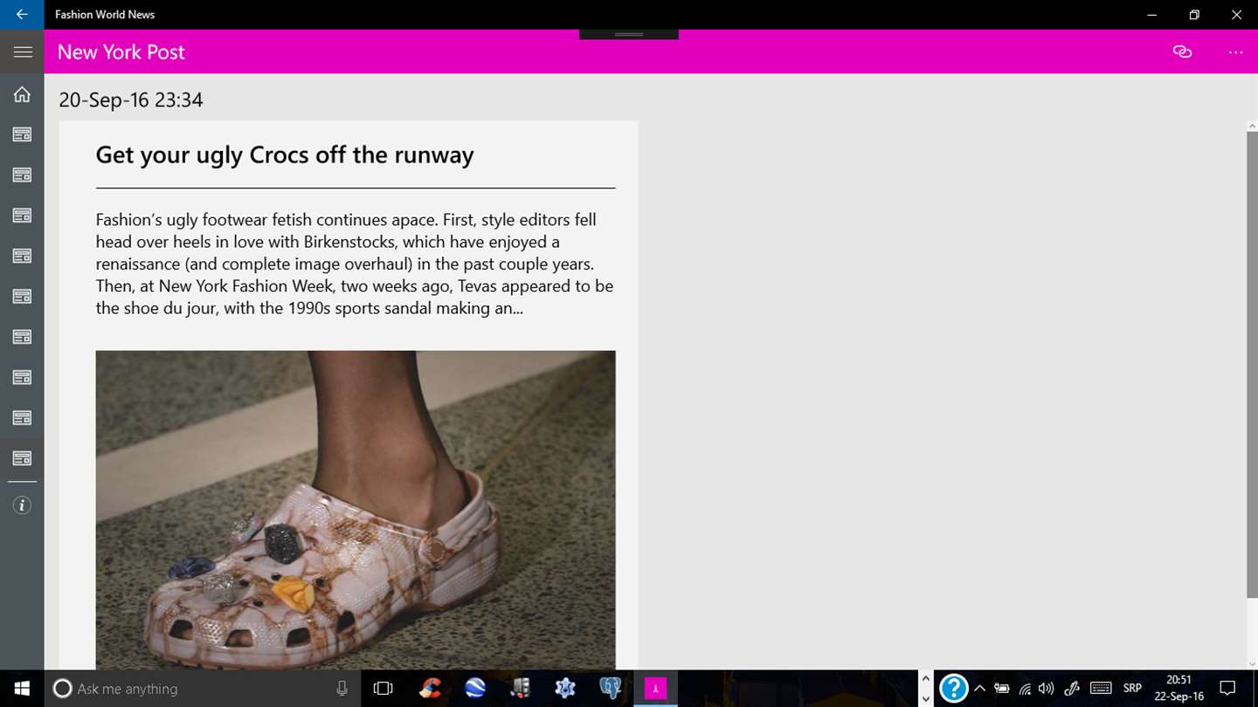Viewport: 1258px width, 707px height.
Task: Click the taskbar toolbar scroll down arrow
Action: click(926, 698)
